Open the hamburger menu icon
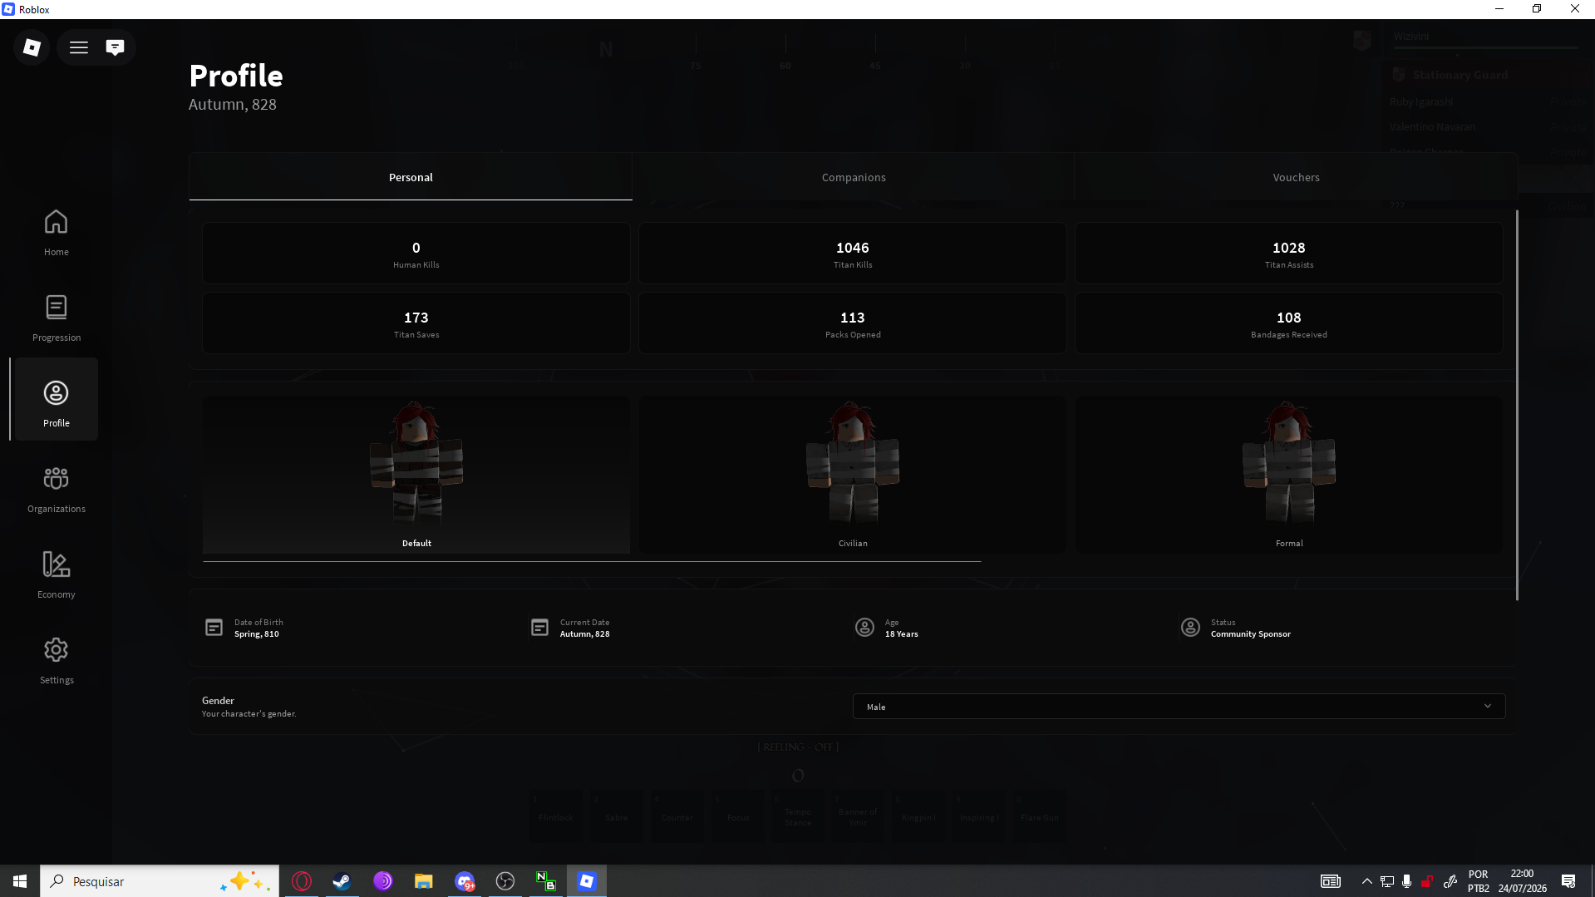The width and height of the screenshot is (1595, 897). [x=79, y=47]
